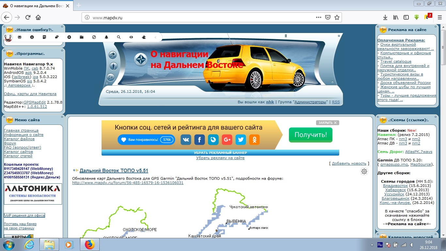Open the puzzle piece modules icon
Screen dimensions: 446x251
pyautogui.click(x=144, y=37)
